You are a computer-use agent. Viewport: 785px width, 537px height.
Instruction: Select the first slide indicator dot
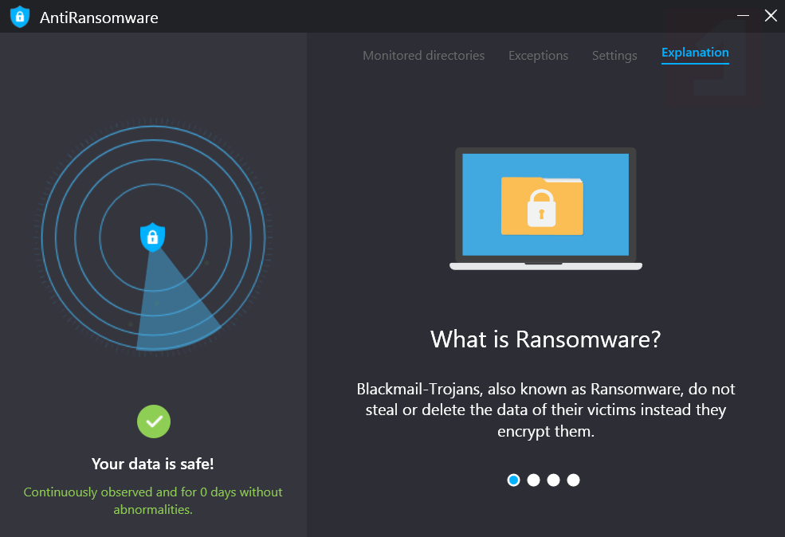[x=514, y=480]
